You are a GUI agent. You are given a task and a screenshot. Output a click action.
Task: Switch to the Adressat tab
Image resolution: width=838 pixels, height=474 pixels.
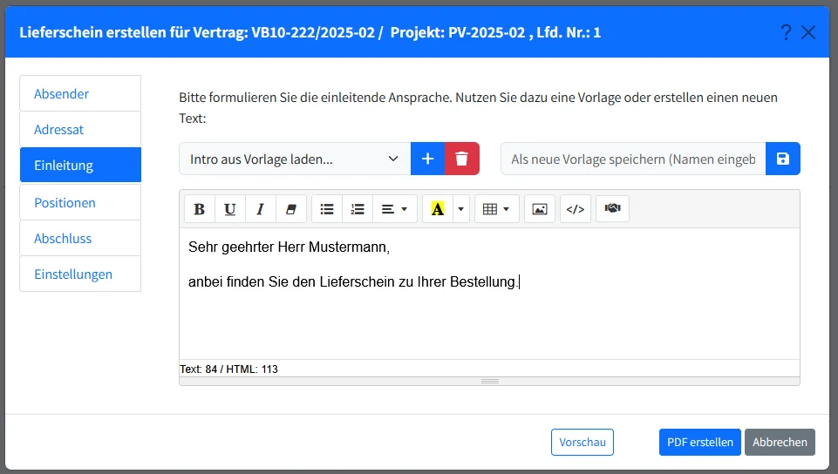[x=80, y=129]
